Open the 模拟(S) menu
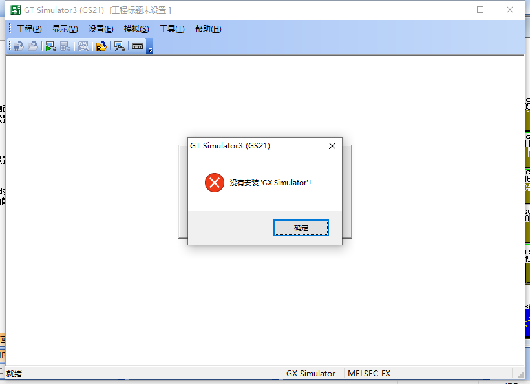The width and height of the screenshot is (530, 384). pyautogui.click(x=136, y=29)
